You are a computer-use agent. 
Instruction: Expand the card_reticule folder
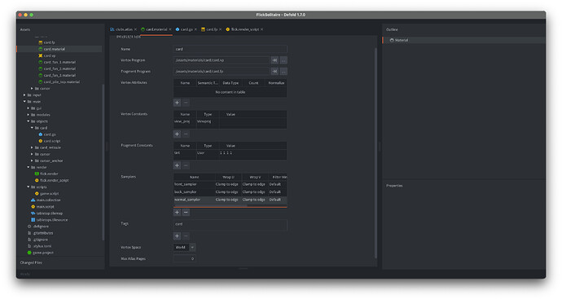(32, 147)
